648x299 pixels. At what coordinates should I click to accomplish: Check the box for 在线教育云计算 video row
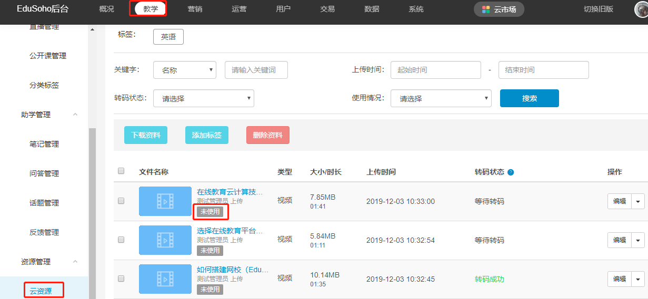pos(121,201)
